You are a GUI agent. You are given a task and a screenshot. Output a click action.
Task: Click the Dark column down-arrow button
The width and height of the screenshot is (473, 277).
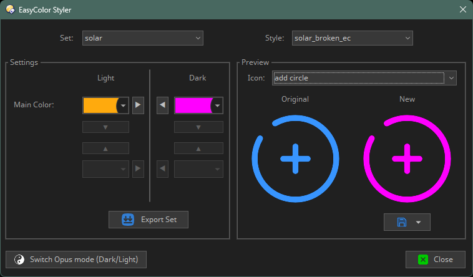198,127
